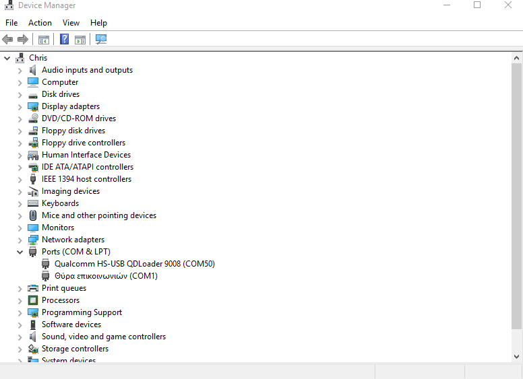
Task: Click the IEEE 1394 host controllers icon
Action: [x=32, y=179]
